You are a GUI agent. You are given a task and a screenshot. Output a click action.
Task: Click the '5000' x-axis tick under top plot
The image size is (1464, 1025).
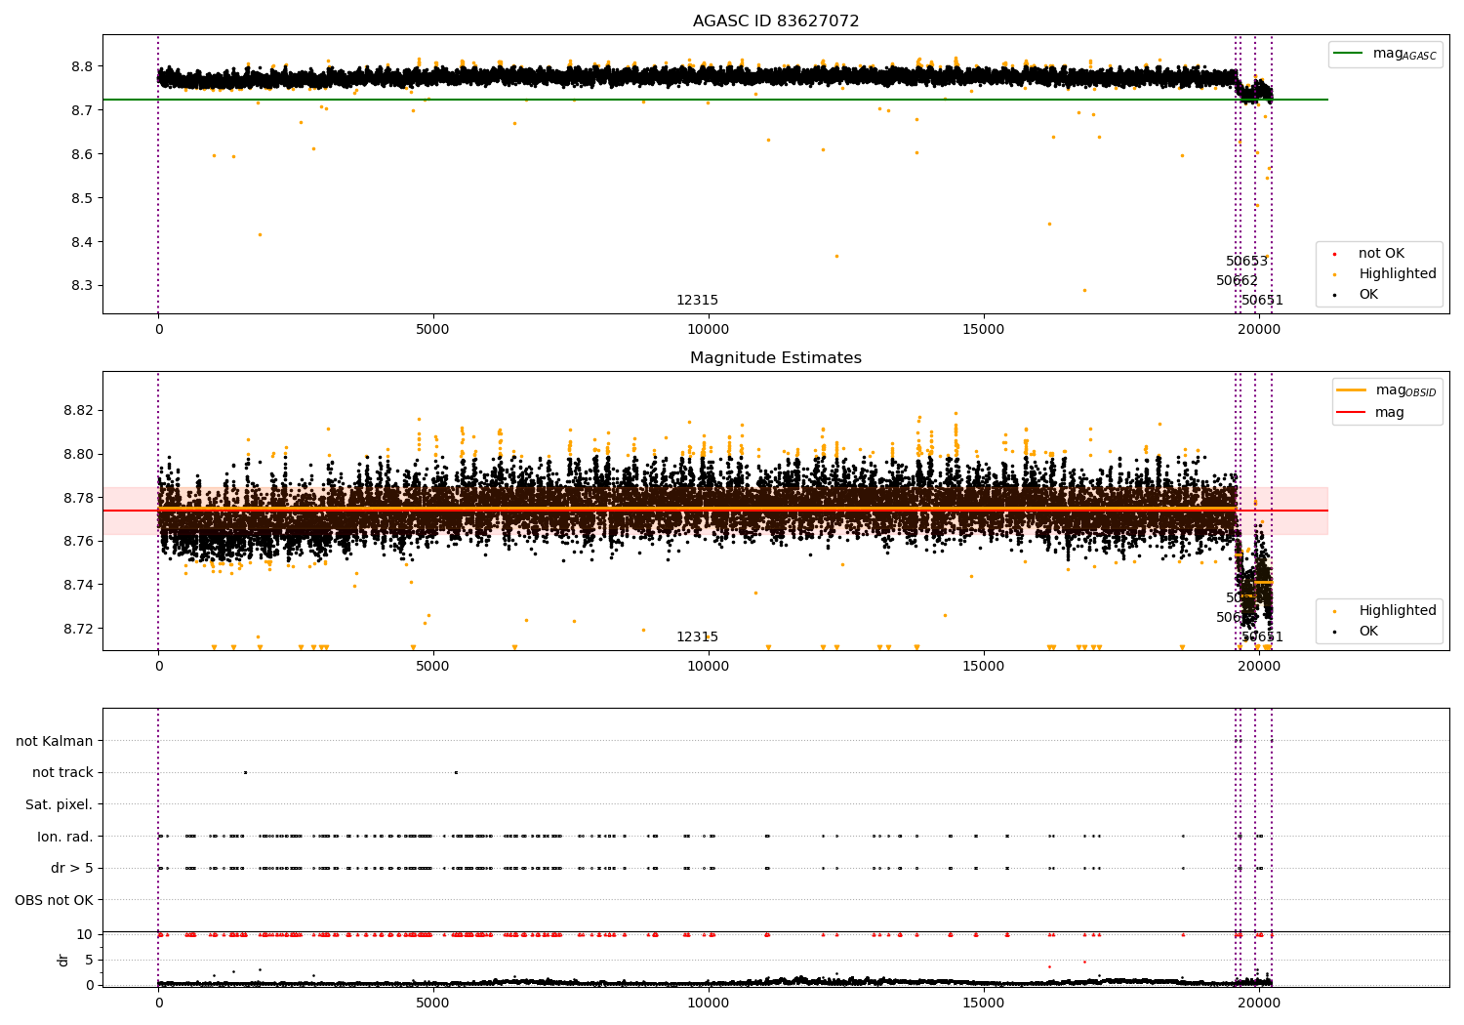coord(433,330)
